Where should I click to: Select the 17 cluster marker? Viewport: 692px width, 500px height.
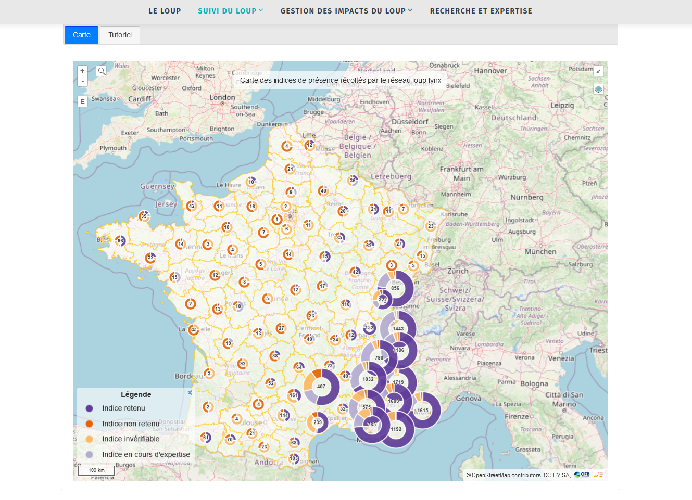[322, 286]
